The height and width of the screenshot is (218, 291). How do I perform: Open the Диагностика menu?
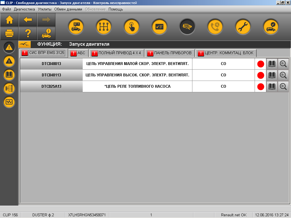pos(24,9)
